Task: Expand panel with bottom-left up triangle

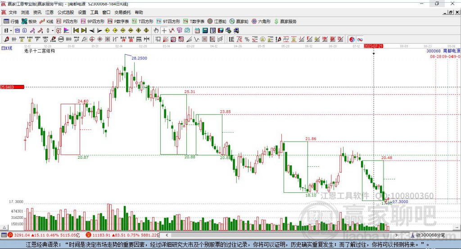Action: click(4, 227)
